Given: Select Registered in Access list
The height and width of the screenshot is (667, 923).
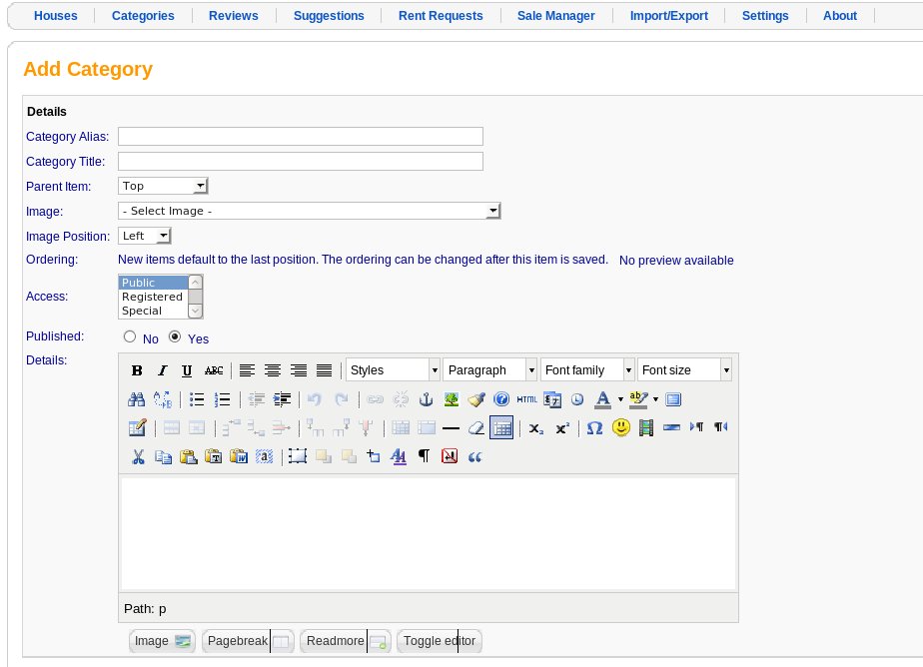Looking at the screenshot, I should click(153, 297).
